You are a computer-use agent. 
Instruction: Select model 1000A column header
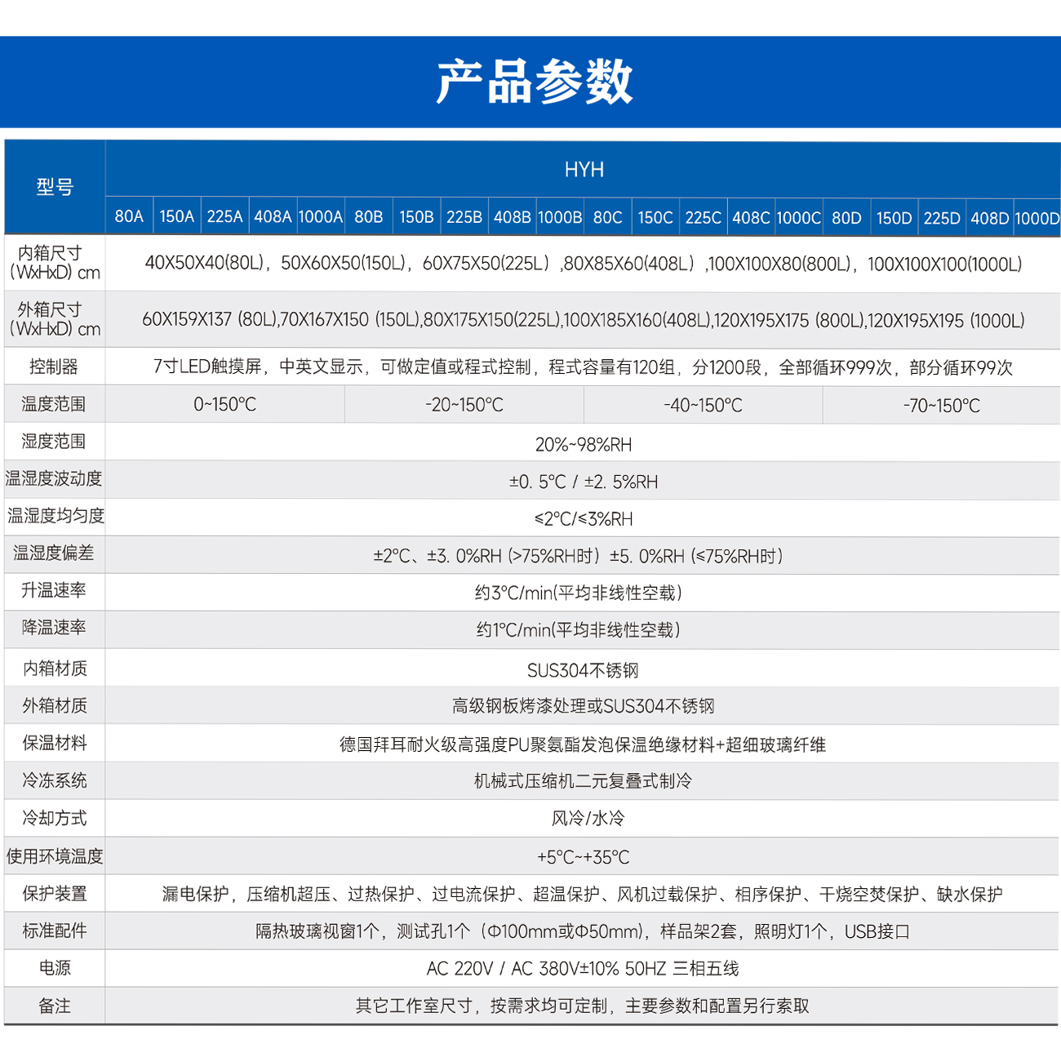pyautogui.click(x=320, y=216)
